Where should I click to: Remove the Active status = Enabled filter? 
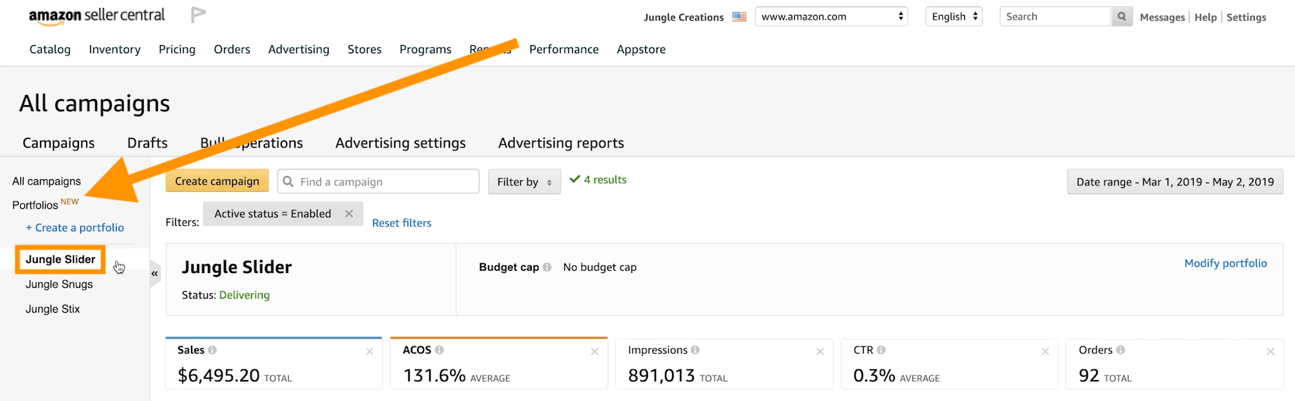[x=349, y=214]
